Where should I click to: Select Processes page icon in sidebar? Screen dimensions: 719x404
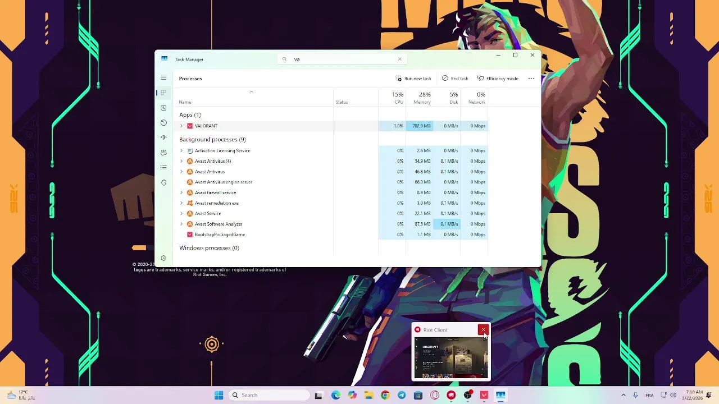tap(163, 93)
